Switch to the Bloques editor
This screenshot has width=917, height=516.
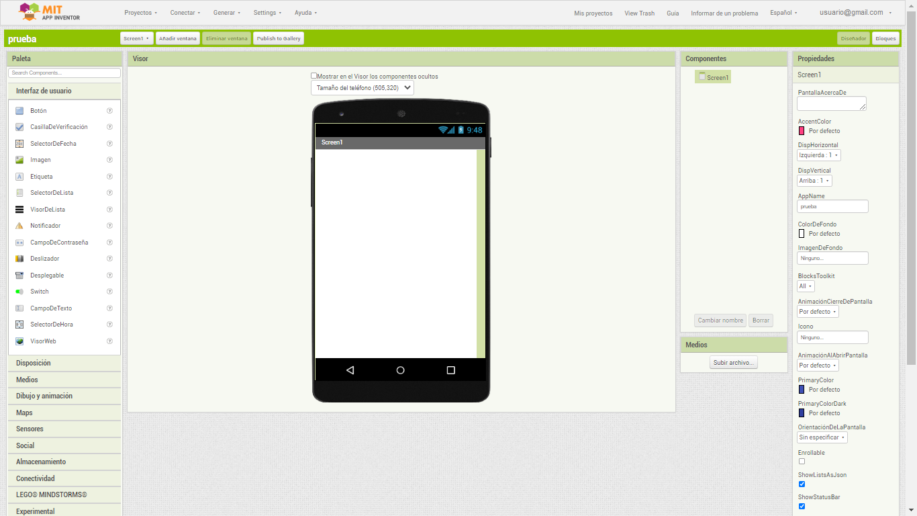(x=885, y=38)
